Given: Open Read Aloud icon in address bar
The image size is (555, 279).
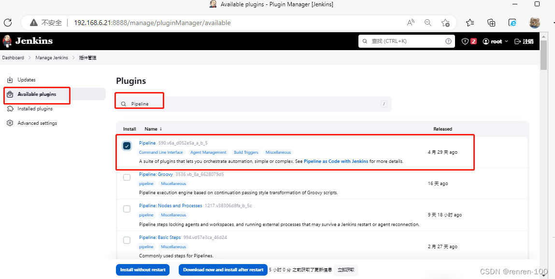Looking at the screenshot, I should coord(411,23).
